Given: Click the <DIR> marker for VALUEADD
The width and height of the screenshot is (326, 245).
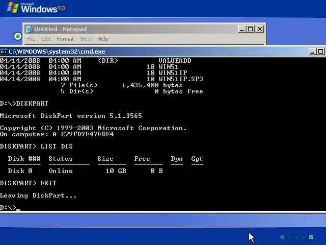Looking at the screenshot, I should click(107, 61).
